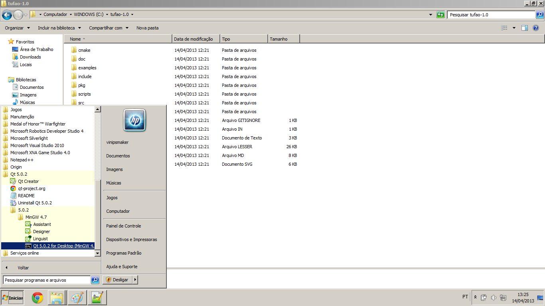Click the power plug tray icon
This screenshot has width=545, height=306.
(484, 298)
